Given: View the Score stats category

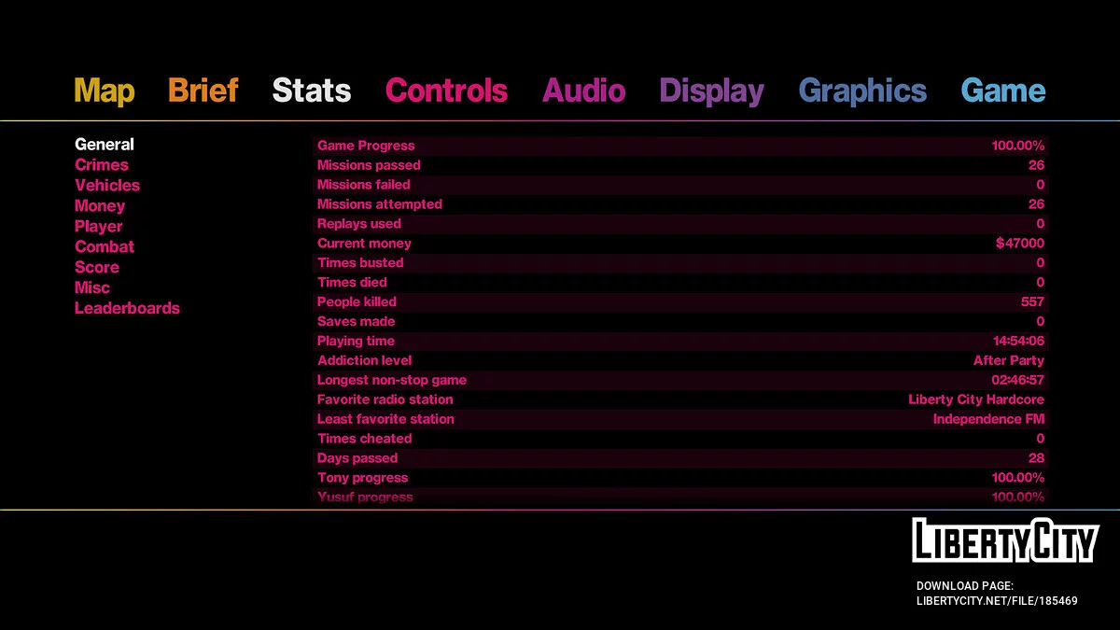Looking at the screenshot, I should coord(97,267).
